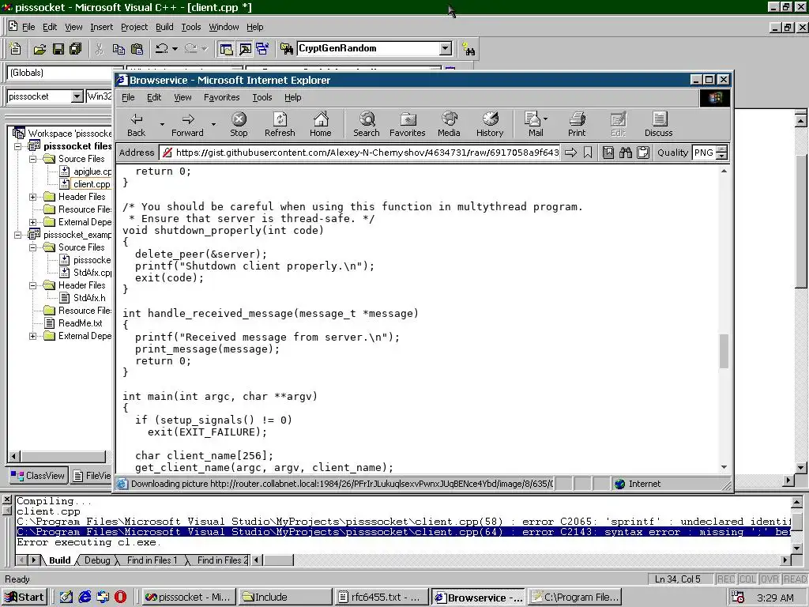Click the Find in Files binoculars icon

pyautogui.click(x=286, y=49)
